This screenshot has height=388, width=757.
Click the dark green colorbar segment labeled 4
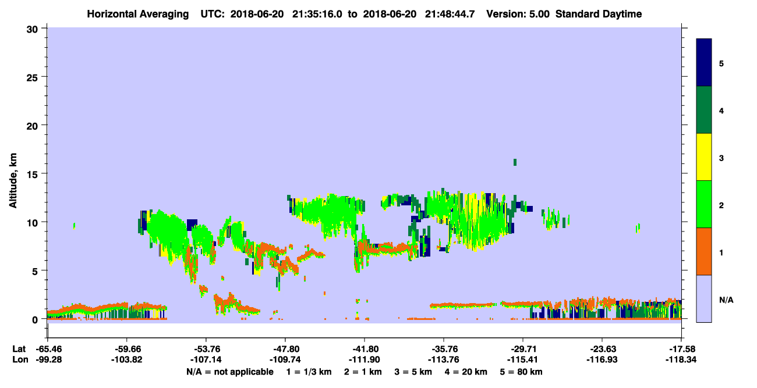(704, 110)
